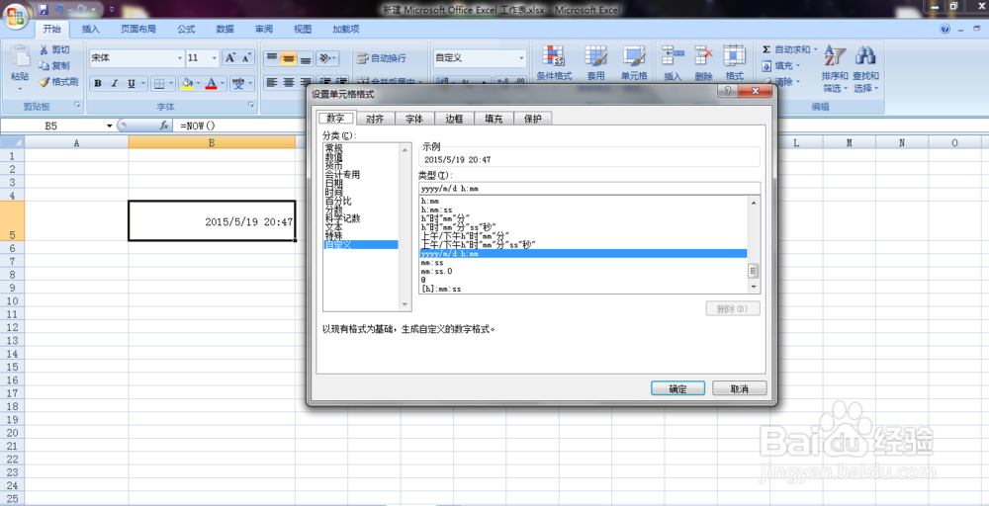Click the type list scrollbar thumb
Viewport: 989px width, 506px height.
pos(753,271)
